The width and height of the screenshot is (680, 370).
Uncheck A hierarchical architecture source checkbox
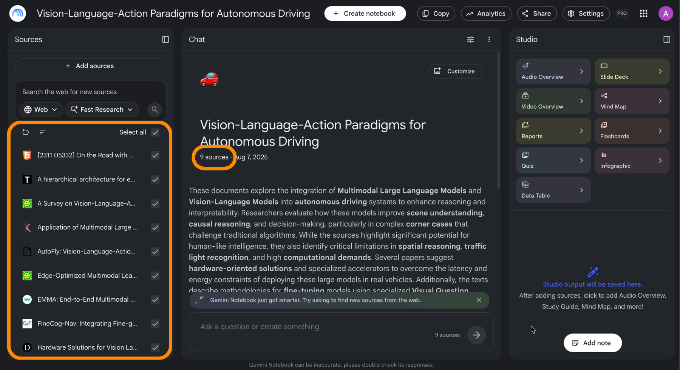(x=155, y=180)
